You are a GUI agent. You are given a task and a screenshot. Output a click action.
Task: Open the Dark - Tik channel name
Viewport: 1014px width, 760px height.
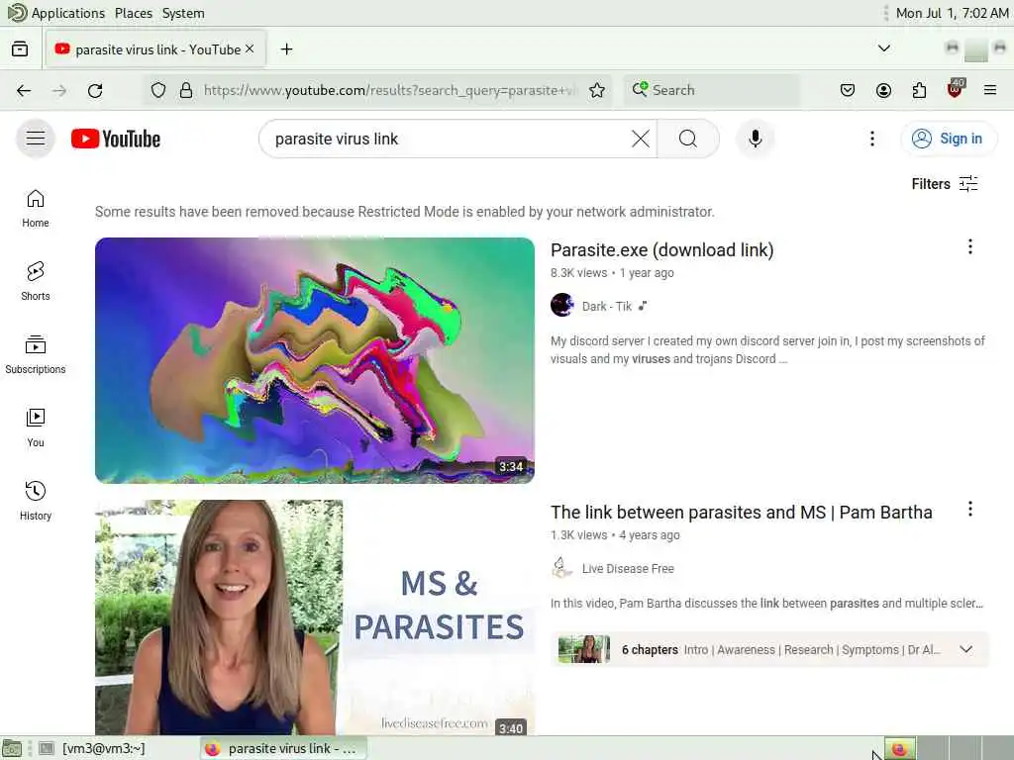tap(607, 307)
